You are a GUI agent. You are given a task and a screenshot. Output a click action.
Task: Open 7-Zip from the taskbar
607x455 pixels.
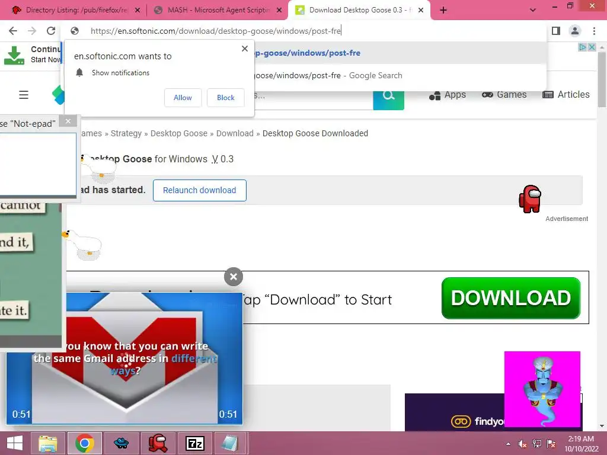[194, 443]
